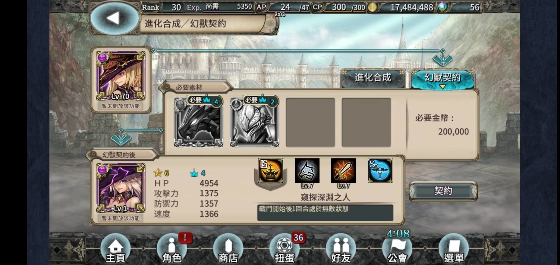The image size is (560, 265).
Task: Tap the Lv 70 witch character portrait
Action: click(121, 76)
